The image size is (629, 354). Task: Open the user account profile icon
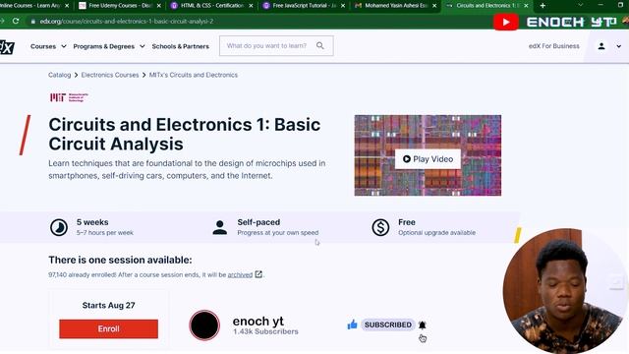click(x=601, y=46)
